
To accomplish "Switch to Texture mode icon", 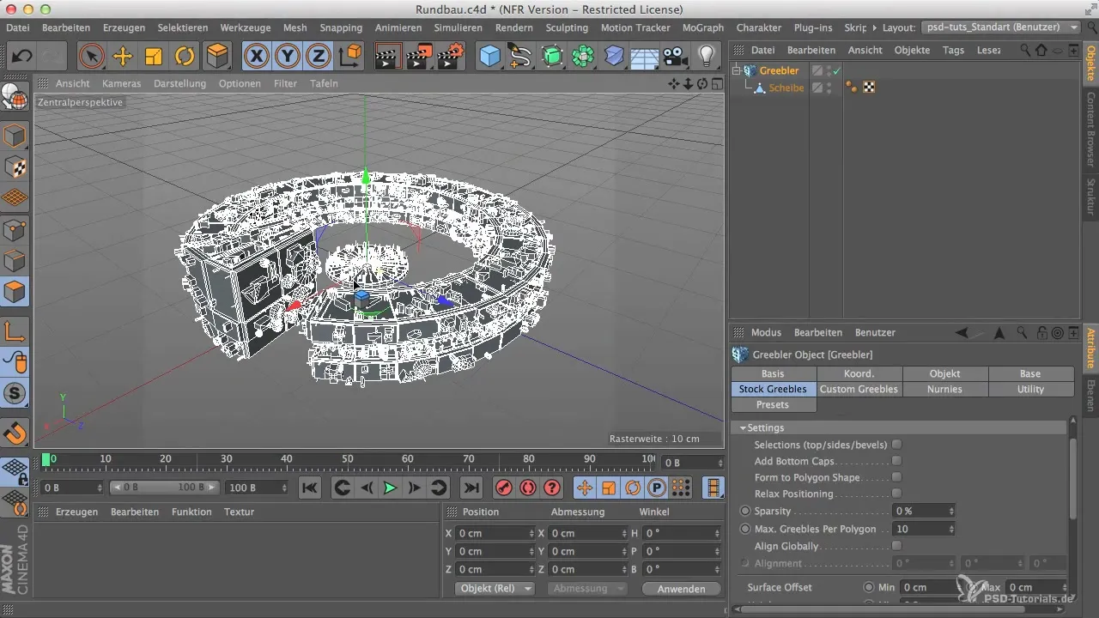I will tap(15, 167).
